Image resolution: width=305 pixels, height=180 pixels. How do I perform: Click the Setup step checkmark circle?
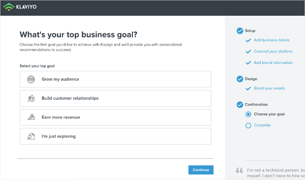(240, 30)
